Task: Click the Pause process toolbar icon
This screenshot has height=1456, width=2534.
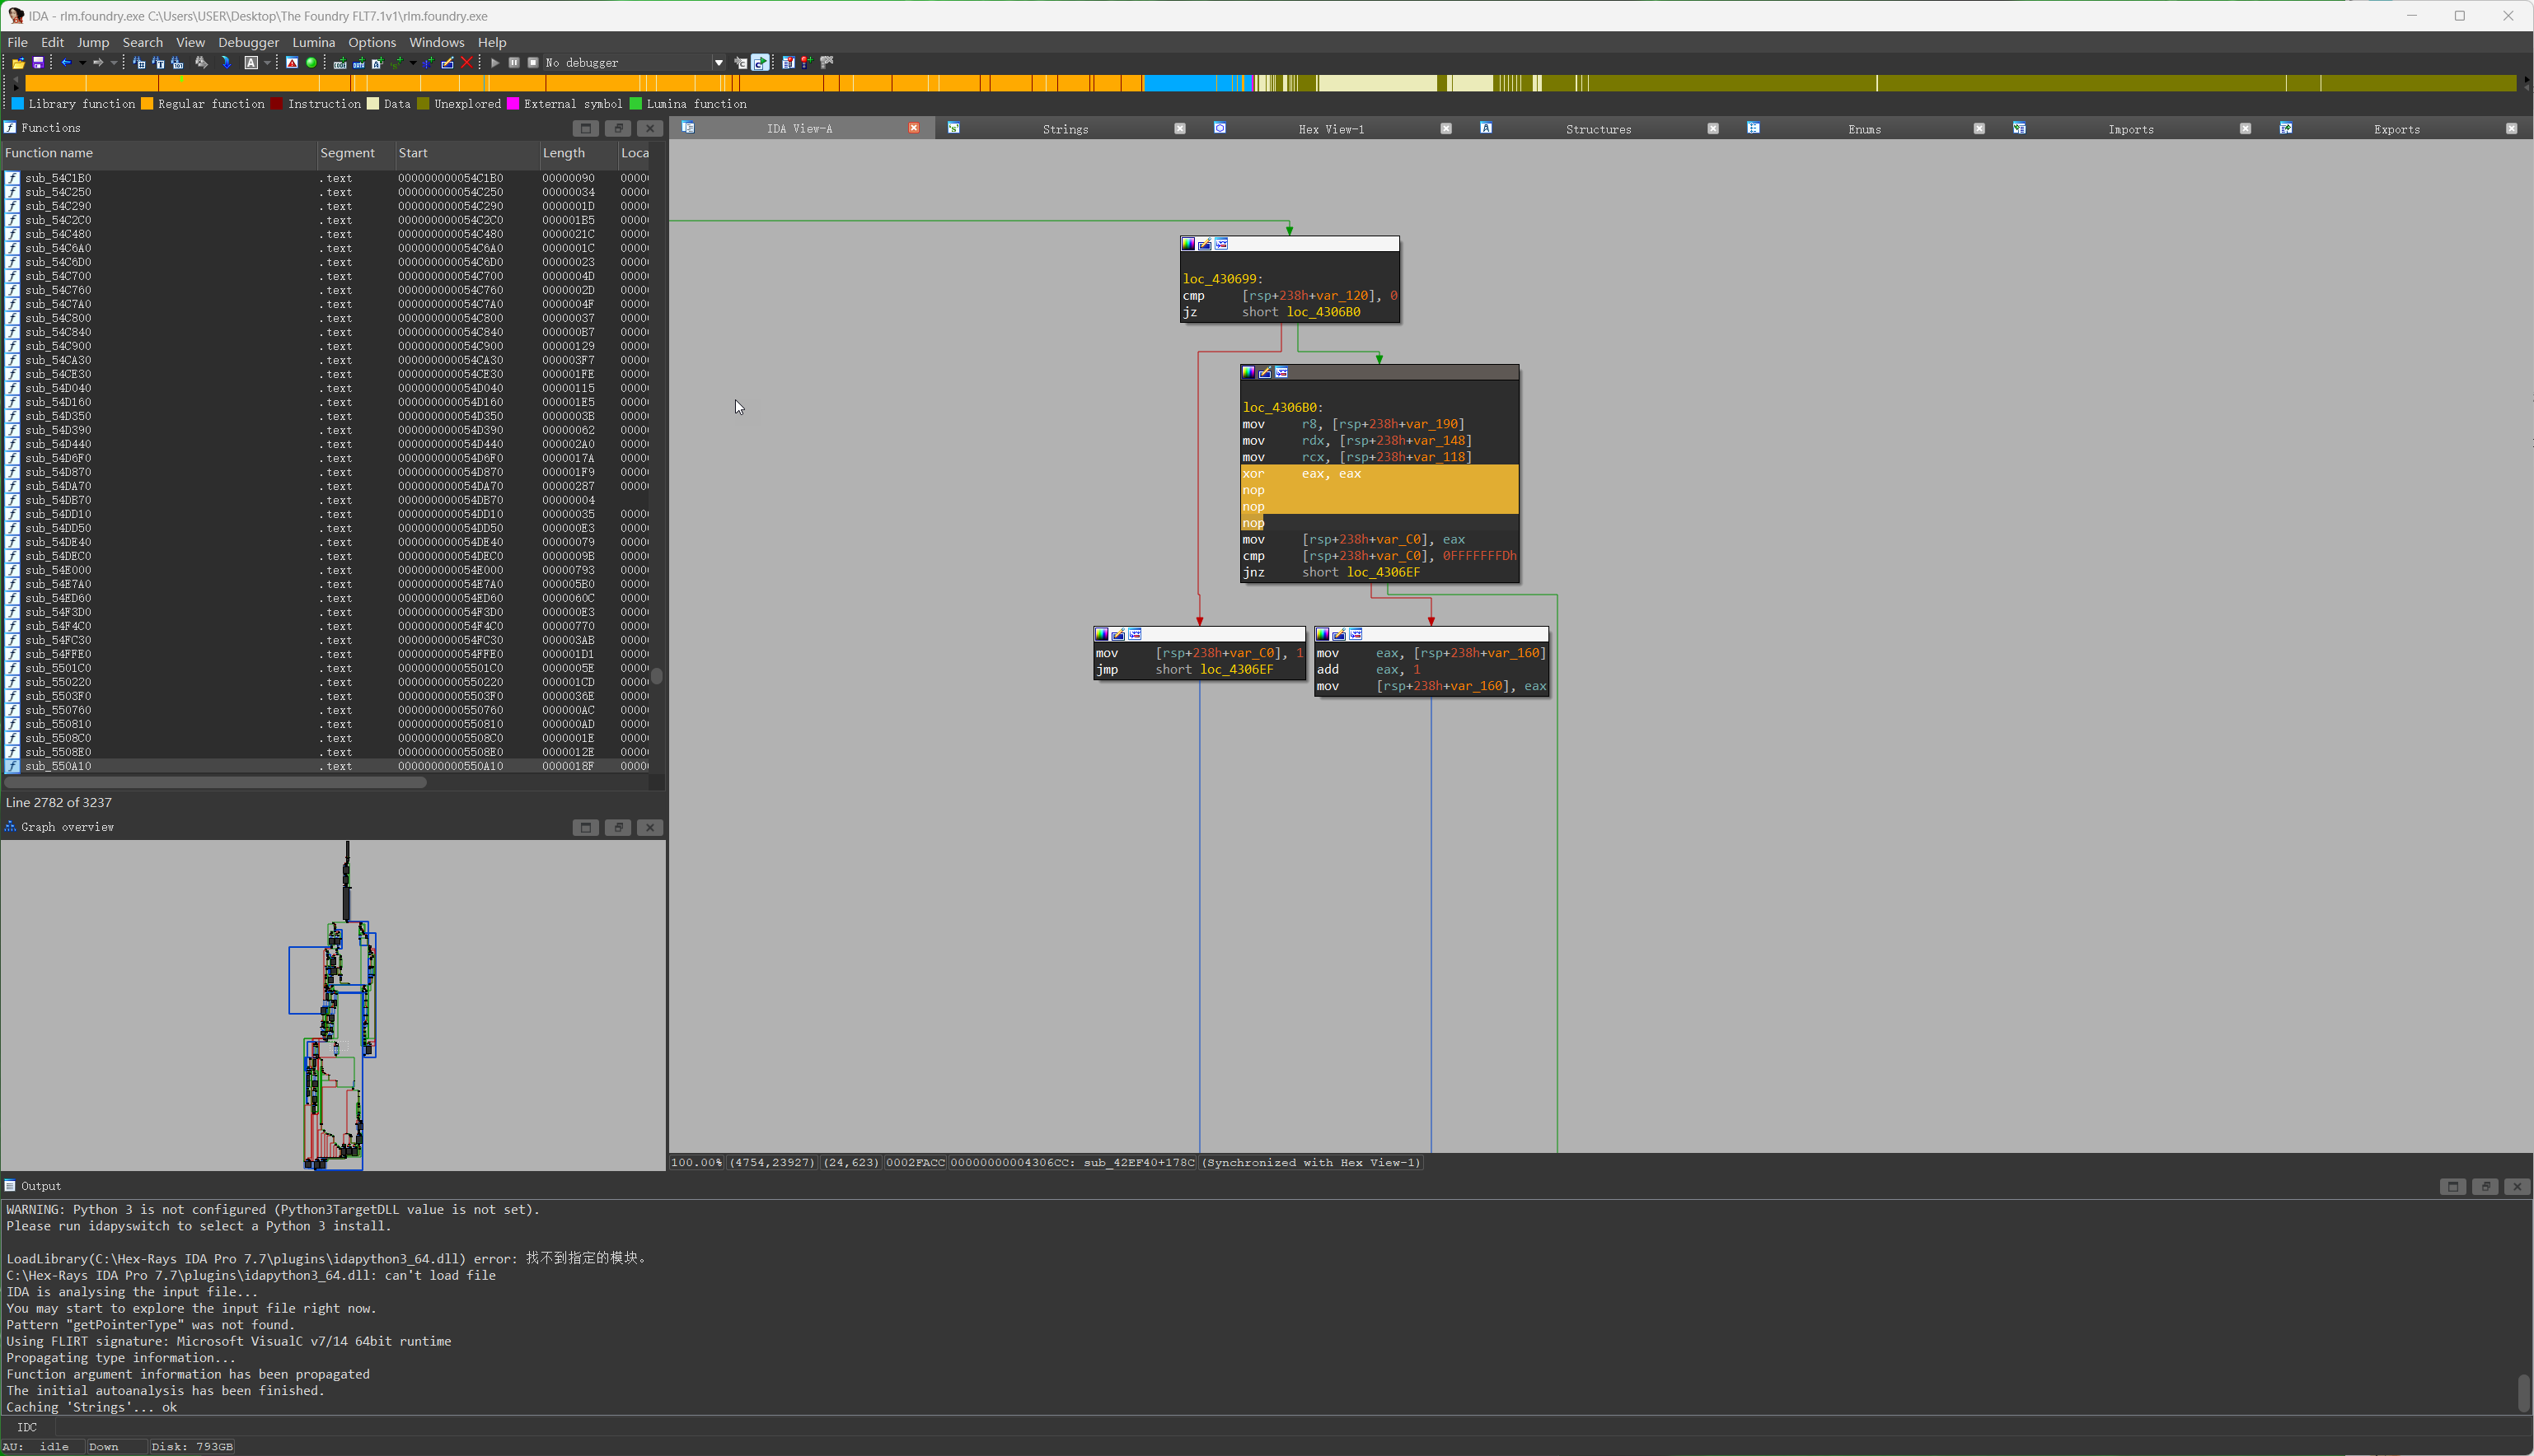Action: [x=514, y=63]
